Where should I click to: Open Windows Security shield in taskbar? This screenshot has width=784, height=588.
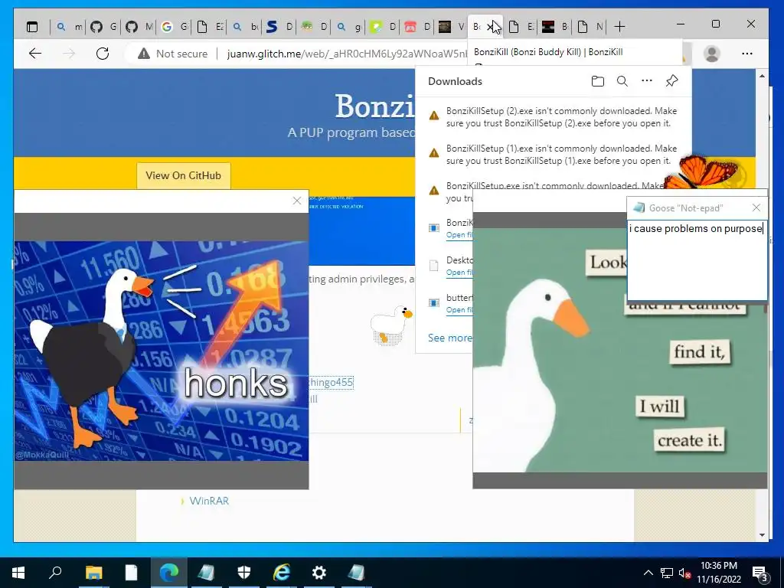point(244,573)
